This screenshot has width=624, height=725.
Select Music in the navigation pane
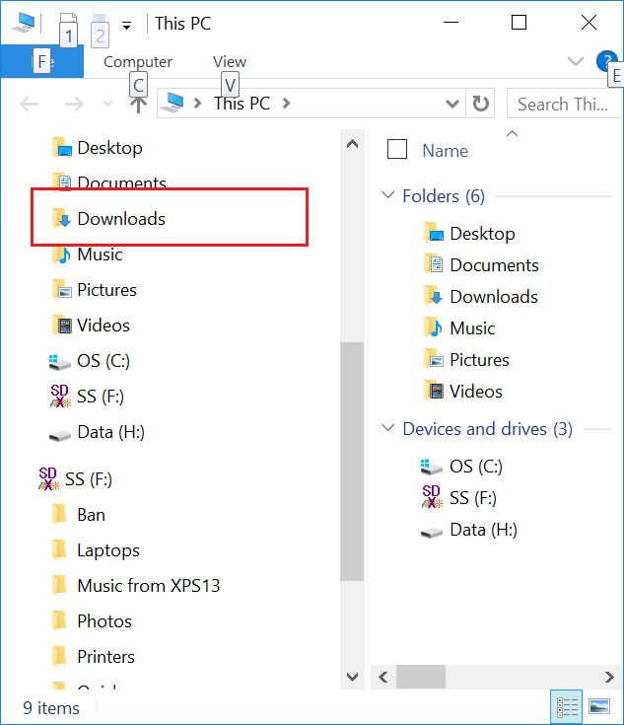point(88,254)
